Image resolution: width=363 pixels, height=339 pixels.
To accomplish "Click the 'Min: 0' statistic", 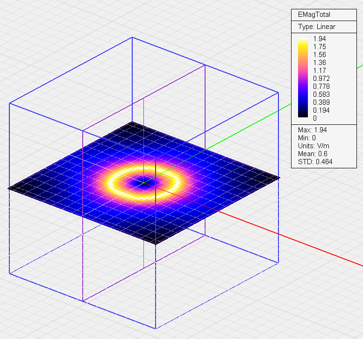I will pyautogui.click(x=307, y=137).
